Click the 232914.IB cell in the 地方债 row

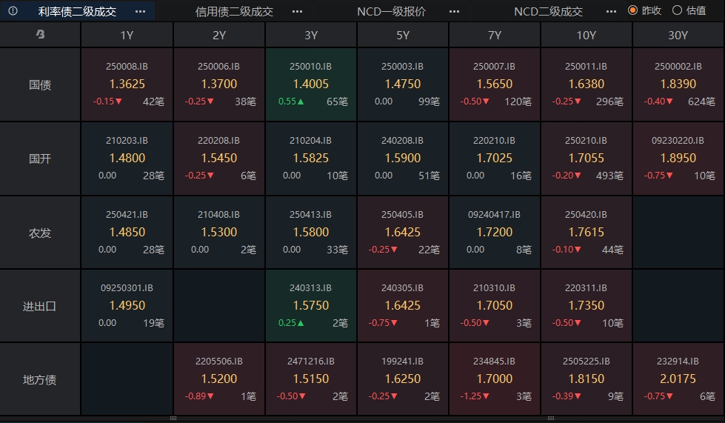pyautogui.click(x=678, y=379)
